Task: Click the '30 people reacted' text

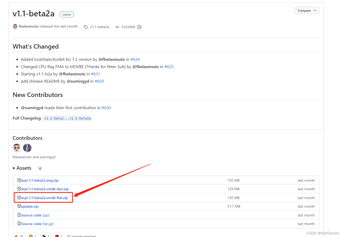Action: point(81,236)
